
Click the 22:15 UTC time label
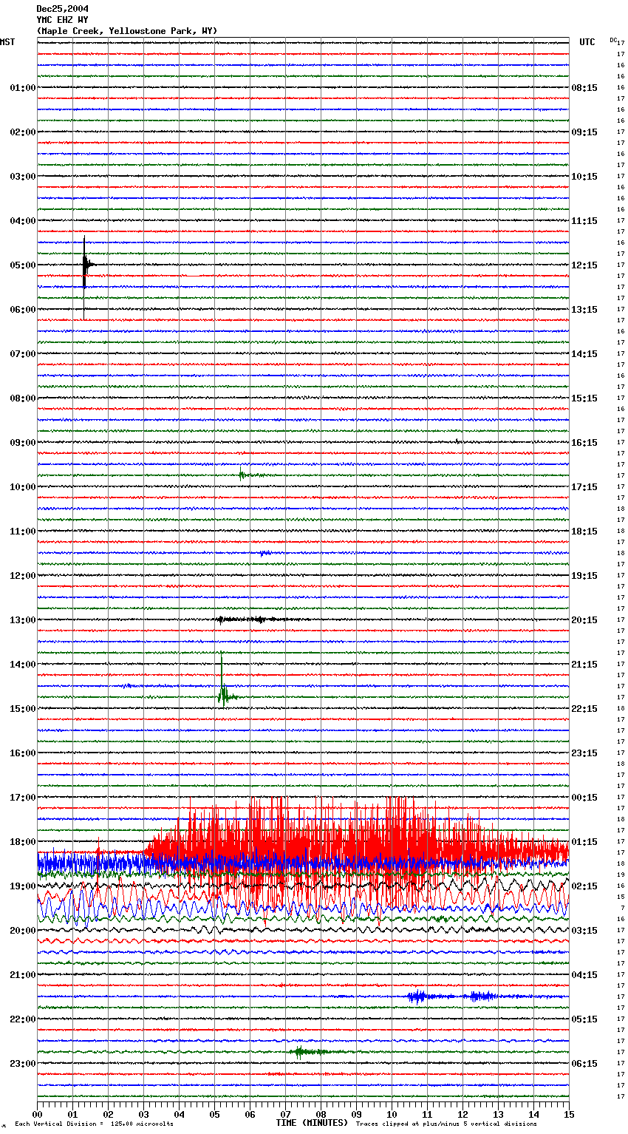click(584, 709)
